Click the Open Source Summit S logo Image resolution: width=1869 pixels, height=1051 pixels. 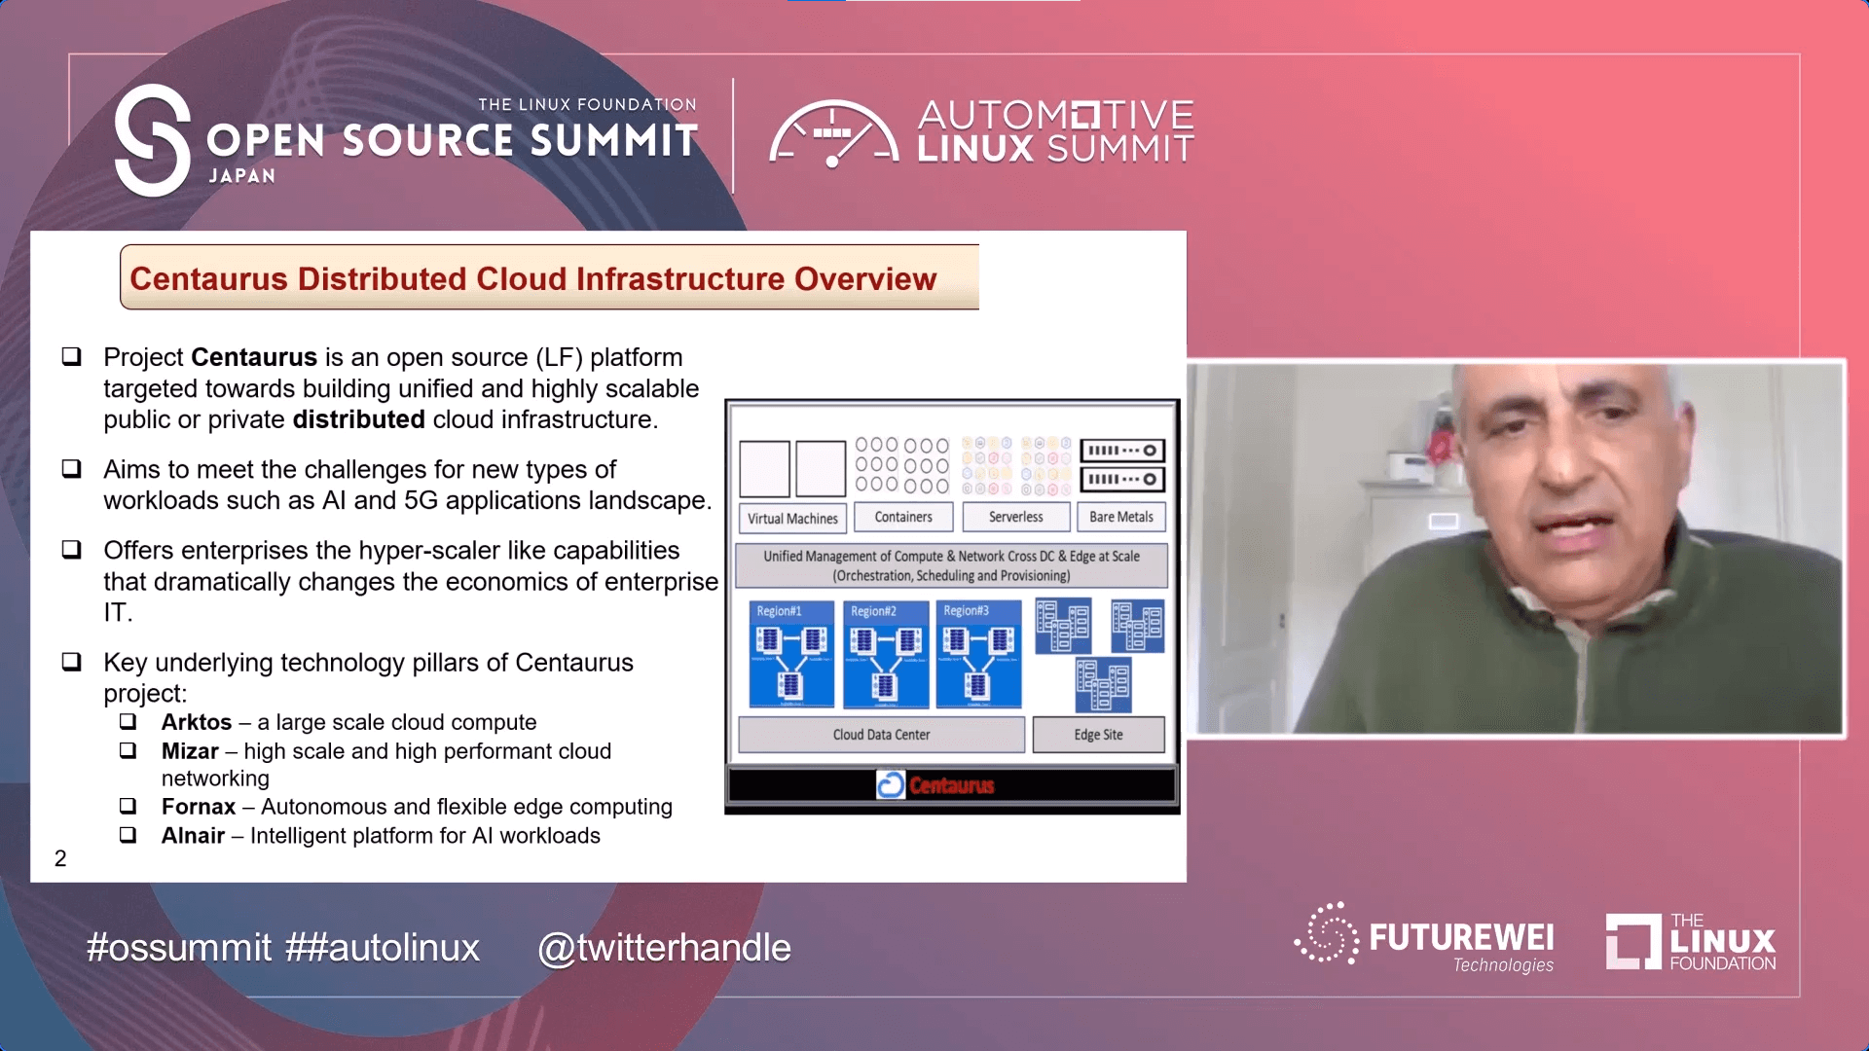153,140
